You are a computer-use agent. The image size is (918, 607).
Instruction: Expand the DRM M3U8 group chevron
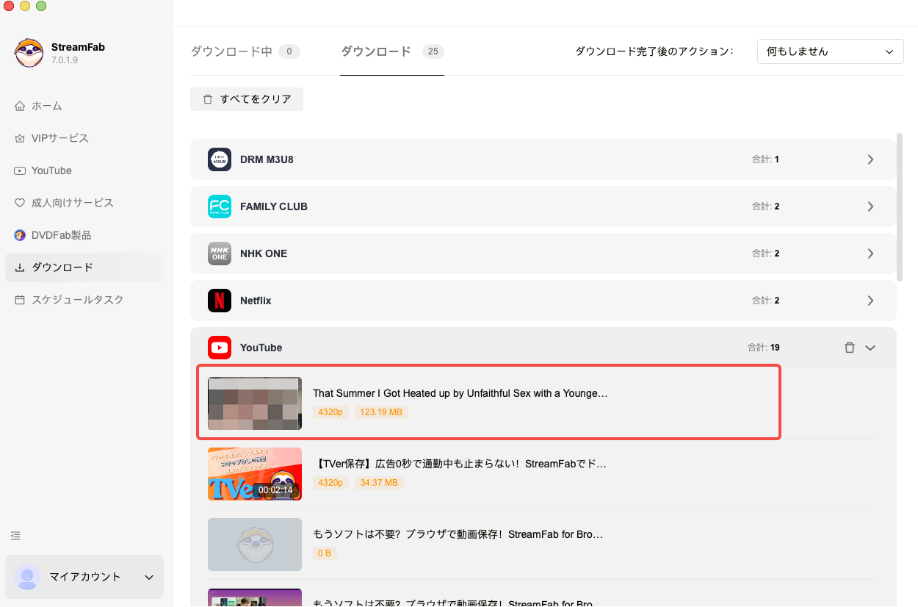coord(870,159)
